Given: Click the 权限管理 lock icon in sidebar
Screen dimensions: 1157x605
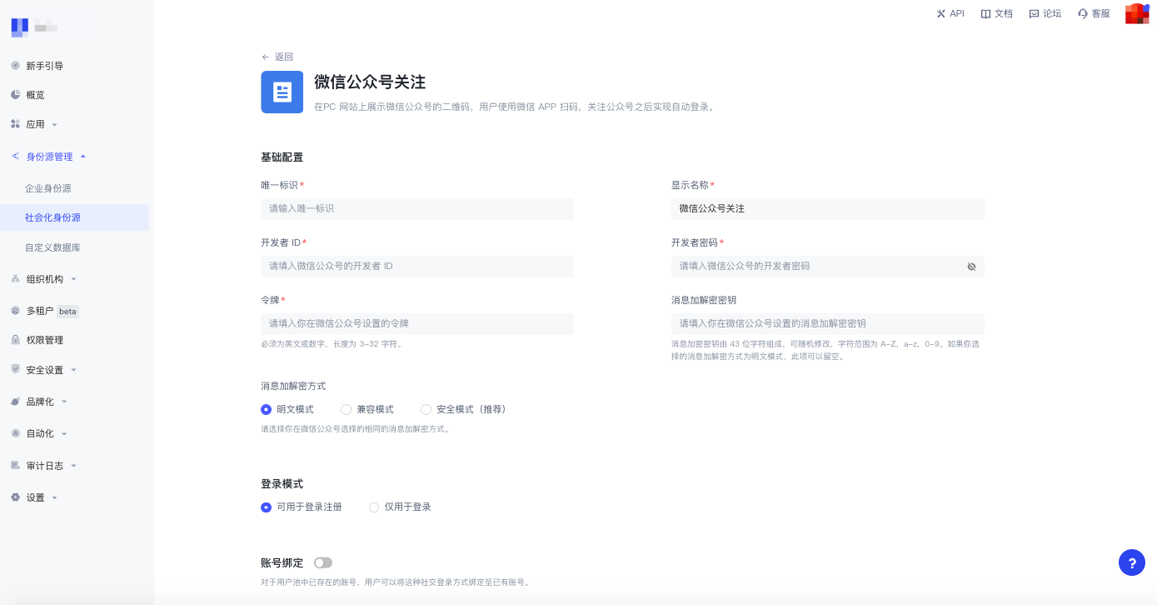Looking at the screenshot, I should (15, 340).
